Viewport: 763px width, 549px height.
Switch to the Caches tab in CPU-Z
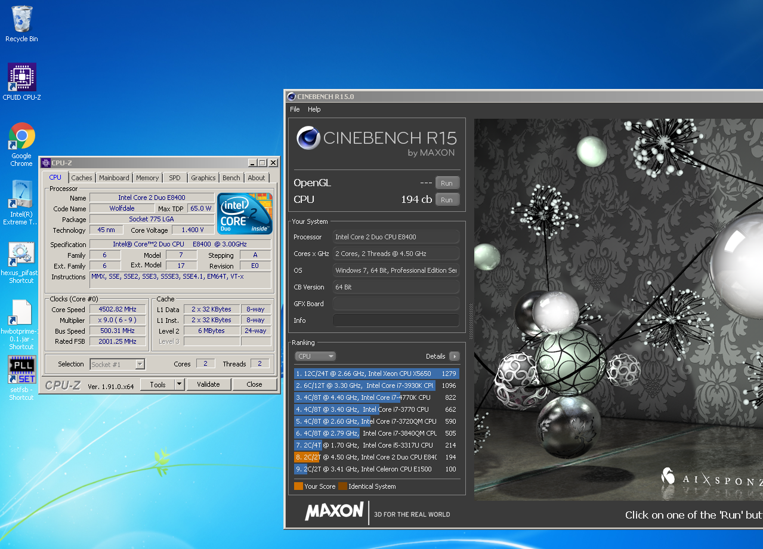click(x=82, y=178)
